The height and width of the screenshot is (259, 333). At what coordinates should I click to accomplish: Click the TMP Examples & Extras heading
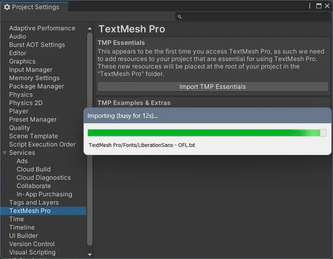pyautogui.click(x=134, y=103)
